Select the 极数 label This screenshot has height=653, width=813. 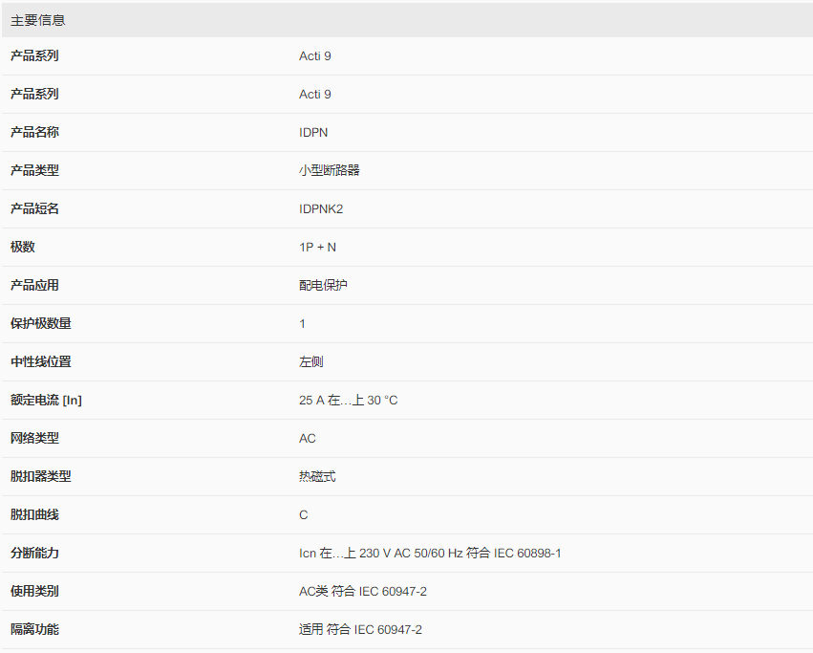pos(23,247)
